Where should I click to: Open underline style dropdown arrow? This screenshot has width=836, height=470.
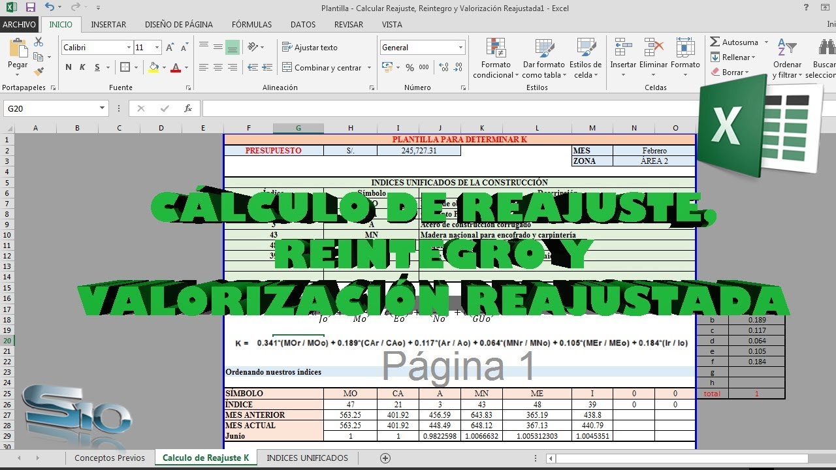(107, 67)
